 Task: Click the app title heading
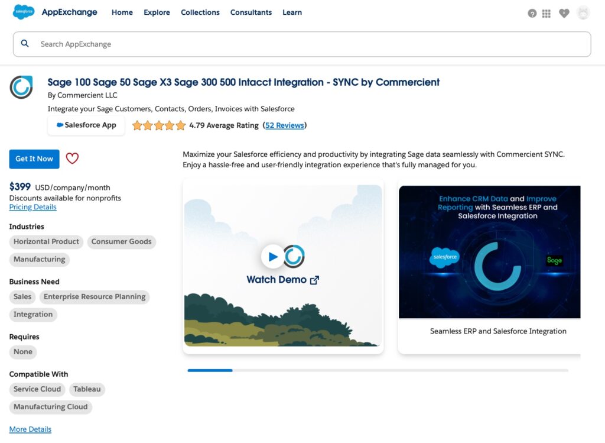243,82
